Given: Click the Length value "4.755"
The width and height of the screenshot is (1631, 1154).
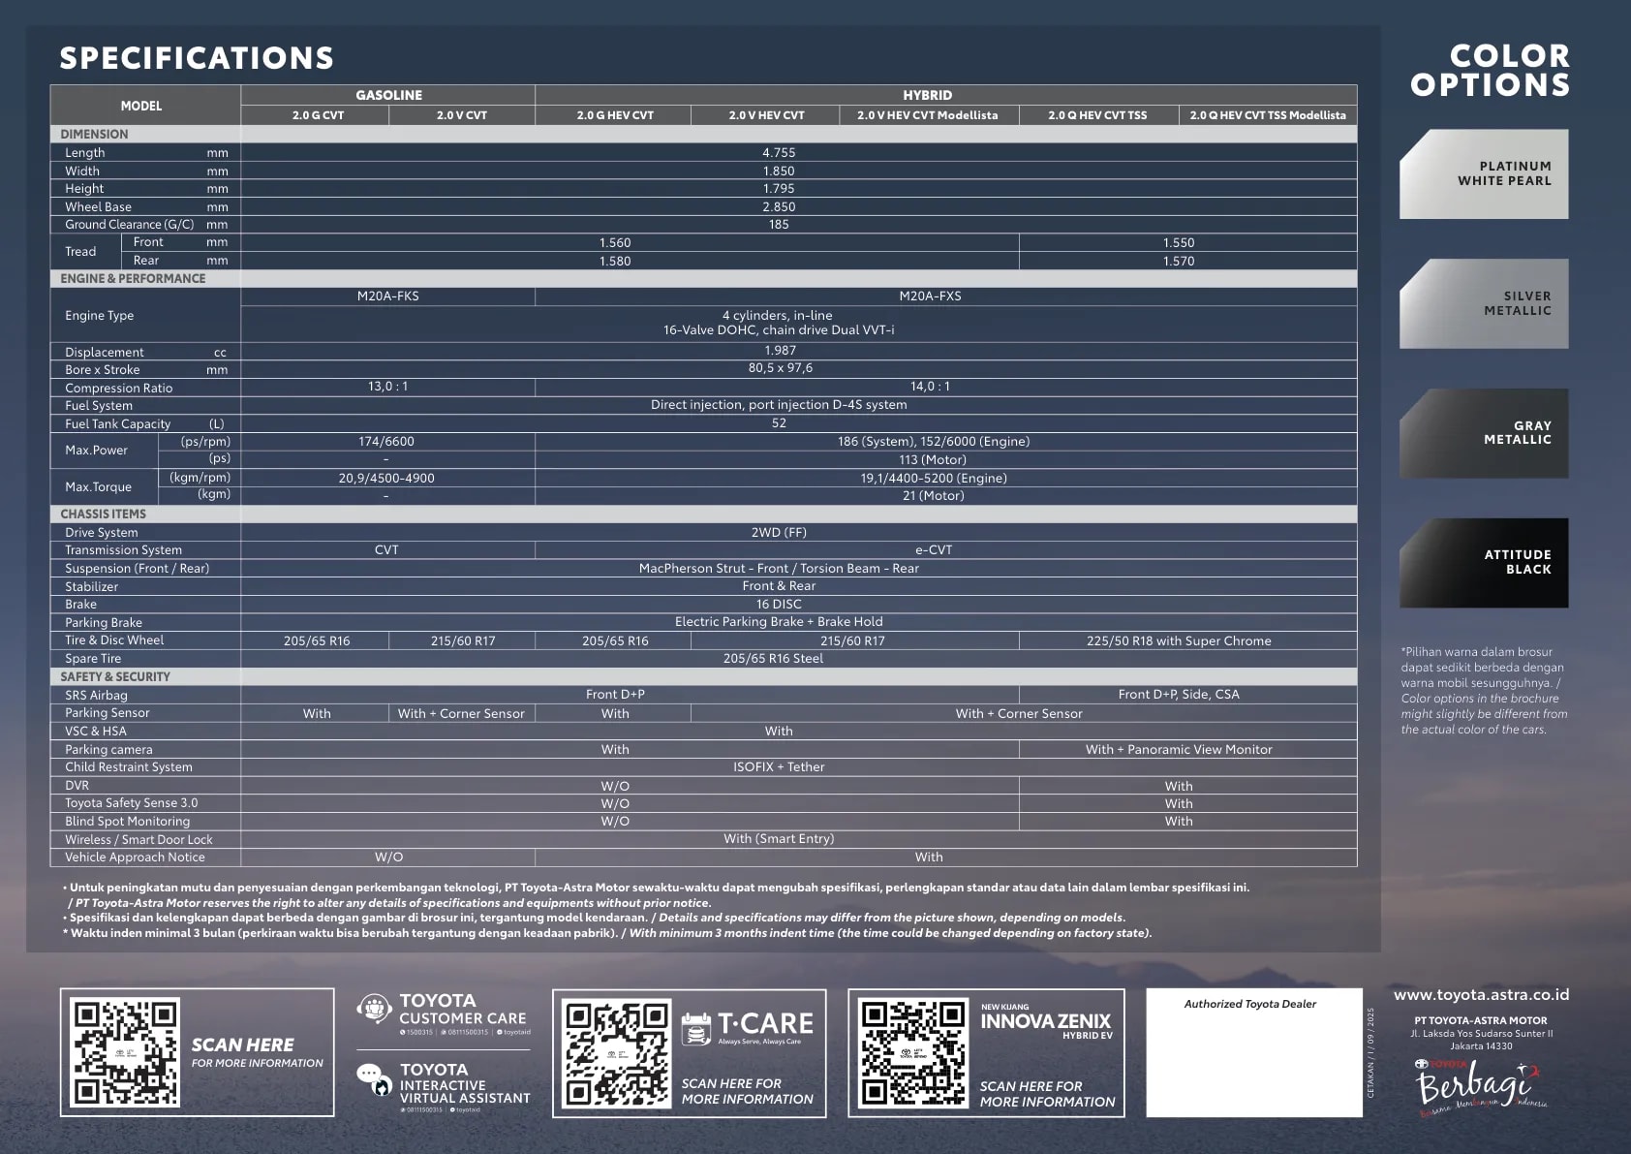Looking at the screenshot, I should click(x=779, y=153).
